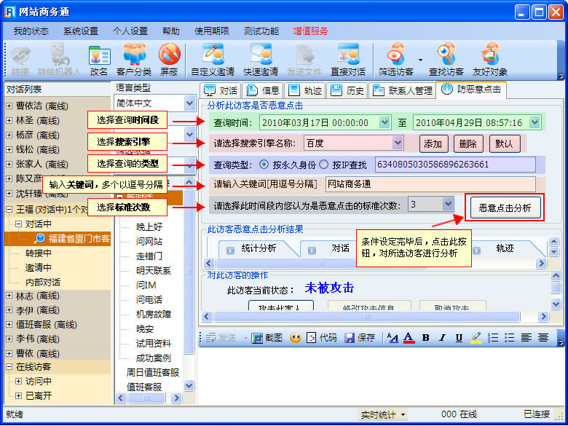Open standard count 3 dropdown
568x426 pixels.
tap(448, 204)
